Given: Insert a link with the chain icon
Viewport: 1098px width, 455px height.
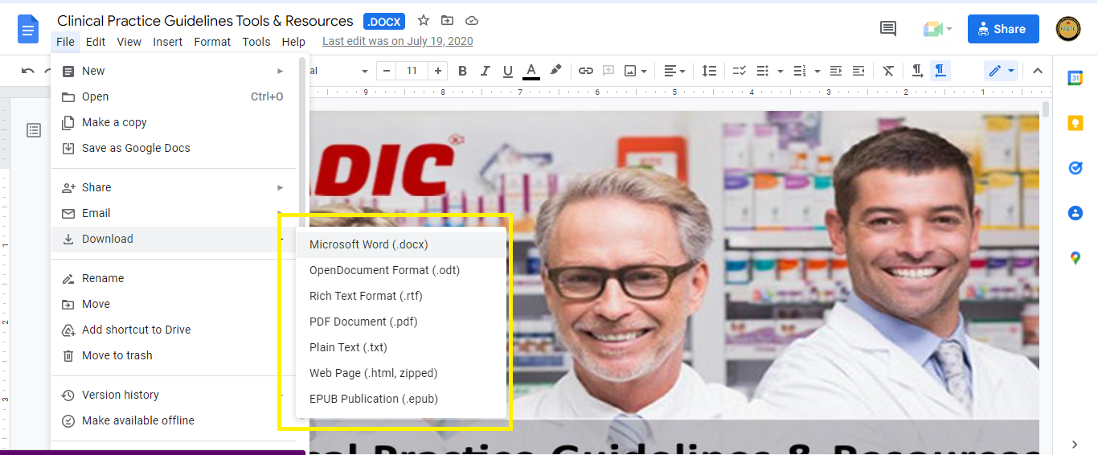Looking at the screenshot, I should 586,71.
